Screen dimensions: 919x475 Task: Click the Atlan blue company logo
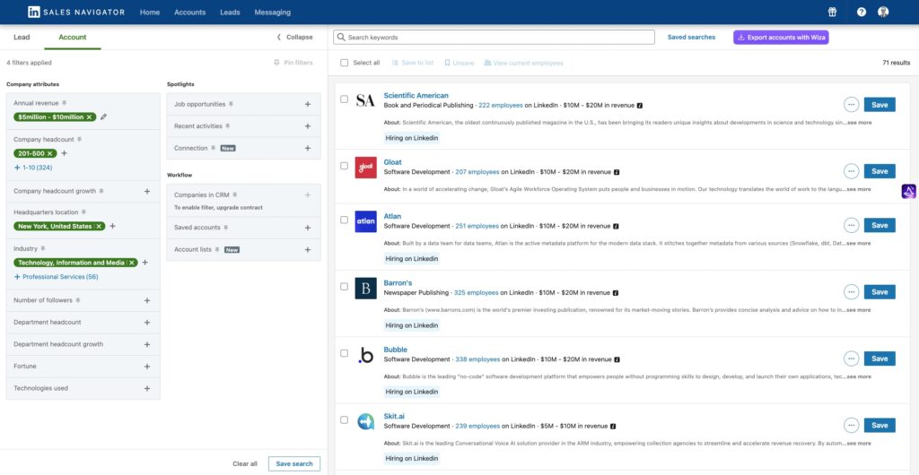[366, 221]
